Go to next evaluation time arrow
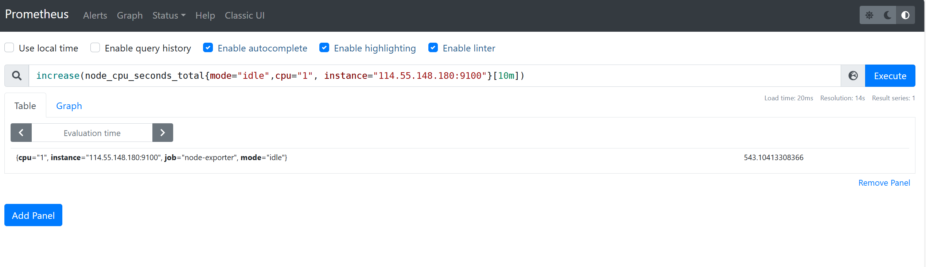926x267 pixels. [163, 133]
